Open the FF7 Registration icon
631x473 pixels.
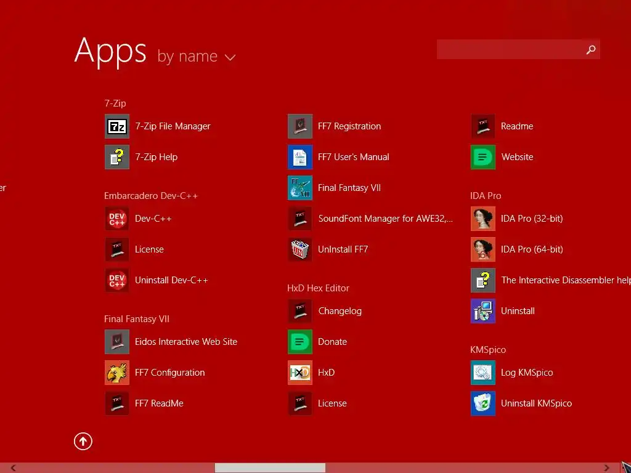click(x=300, y=126)
